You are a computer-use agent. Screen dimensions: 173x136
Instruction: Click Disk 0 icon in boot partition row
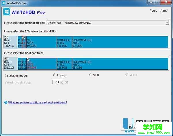[6, 59]
